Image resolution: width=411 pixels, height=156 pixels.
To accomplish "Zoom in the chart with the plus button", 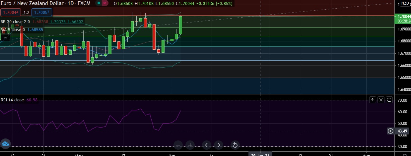I will pos(190,145).
